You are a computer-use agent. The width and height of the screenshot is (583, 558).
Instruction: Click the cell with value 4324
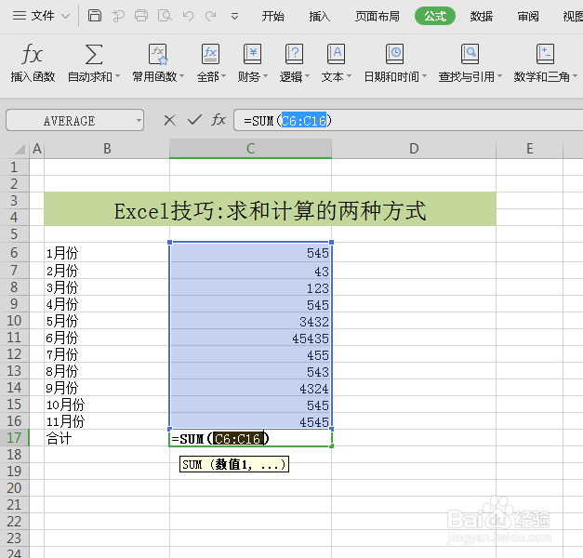(251, 388)
